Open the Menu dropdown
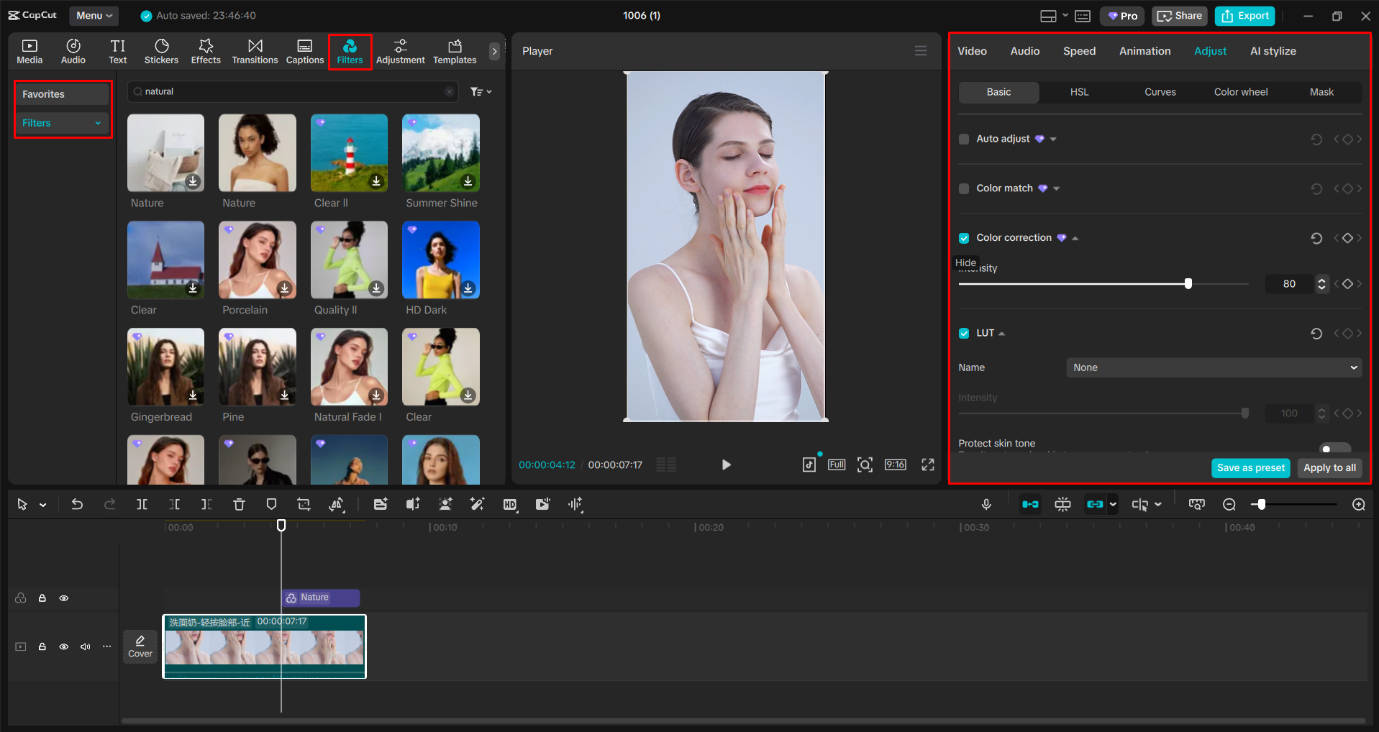This screenshot has width=1379, height=732. tap(94, 15)
